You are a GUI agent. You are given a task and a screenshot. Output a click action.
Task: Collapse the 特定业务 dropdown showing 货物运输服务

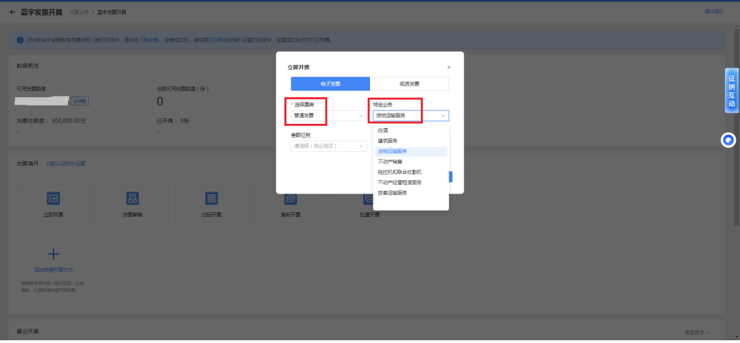click(x=410, y=116)
